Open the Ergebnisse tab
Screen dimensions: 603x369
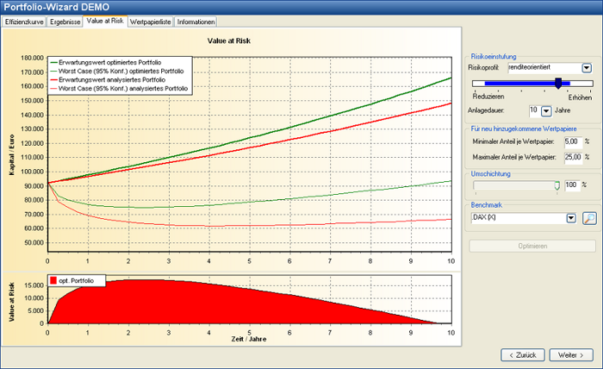coord(65,22)
